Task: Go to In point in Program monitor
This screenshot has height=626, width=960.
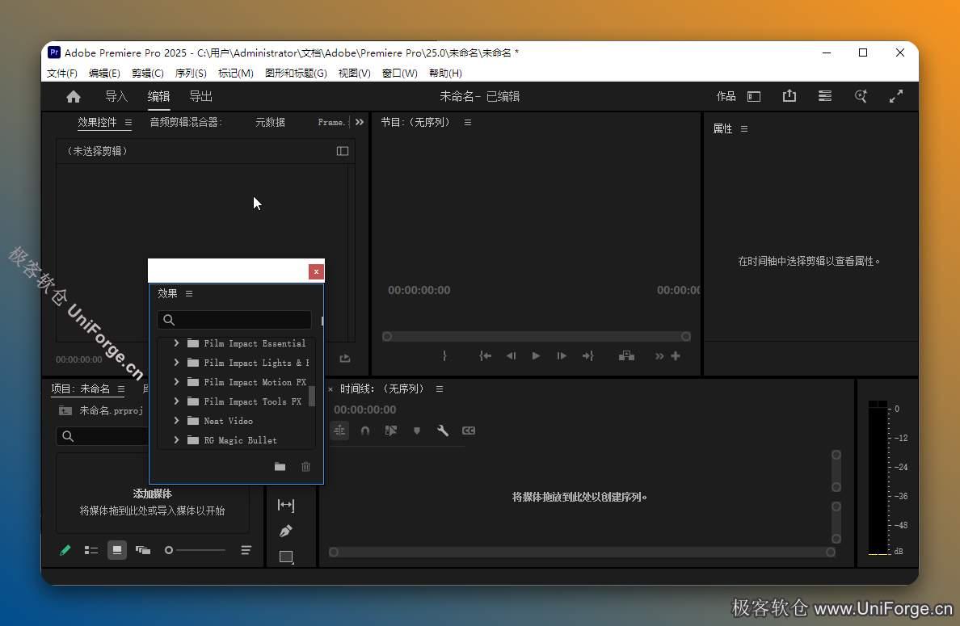Action: (x=485, y=356)
